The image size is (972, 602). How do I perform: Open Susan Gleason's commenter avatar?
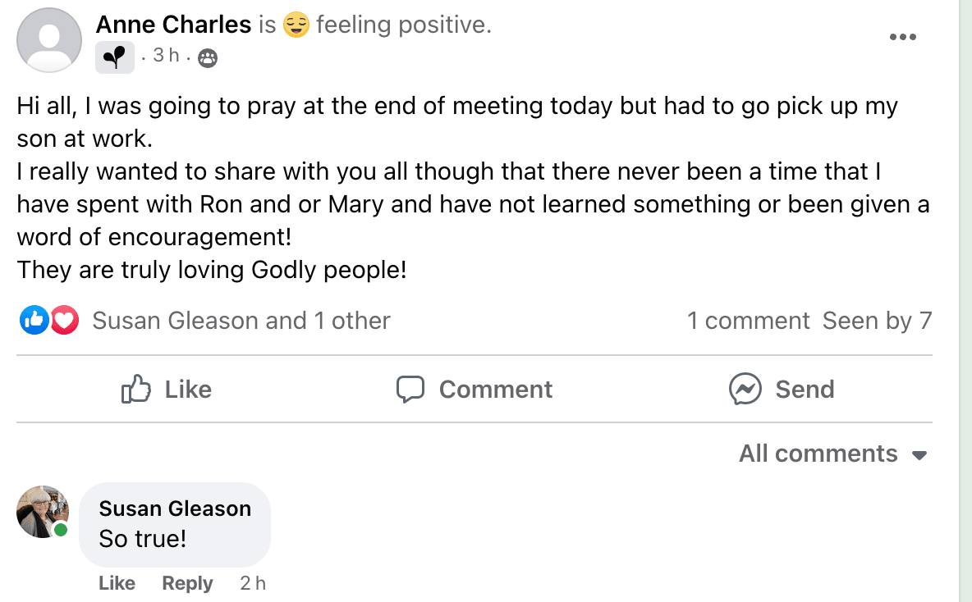click(42, 512)
